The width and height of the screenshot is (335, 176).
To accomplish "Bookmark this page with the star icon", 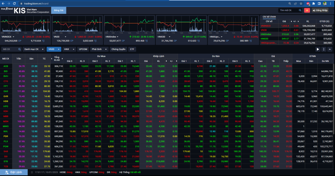I will 301,3.
